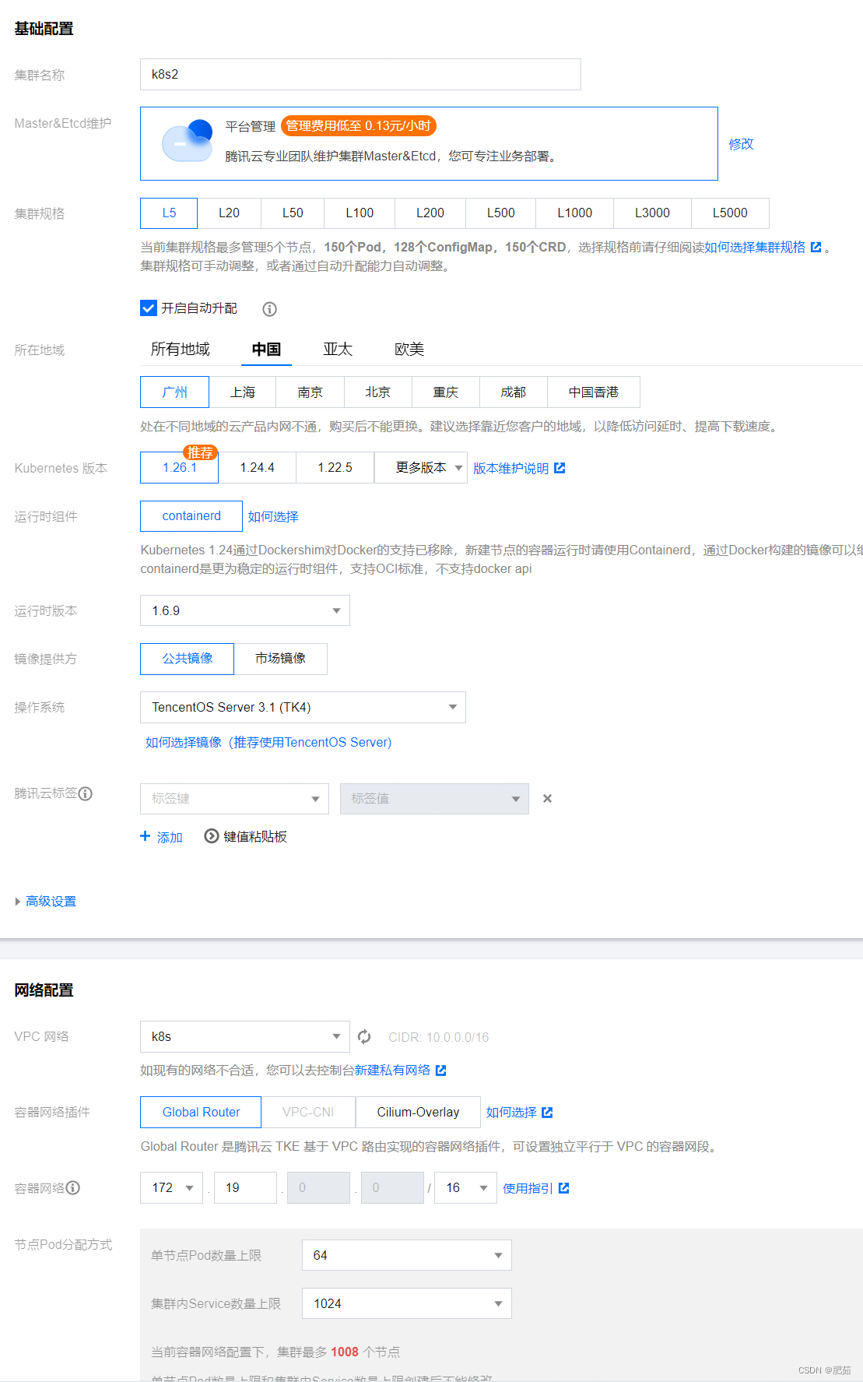
Task: Select the 中国香港 region
Action: click(594, 392)
